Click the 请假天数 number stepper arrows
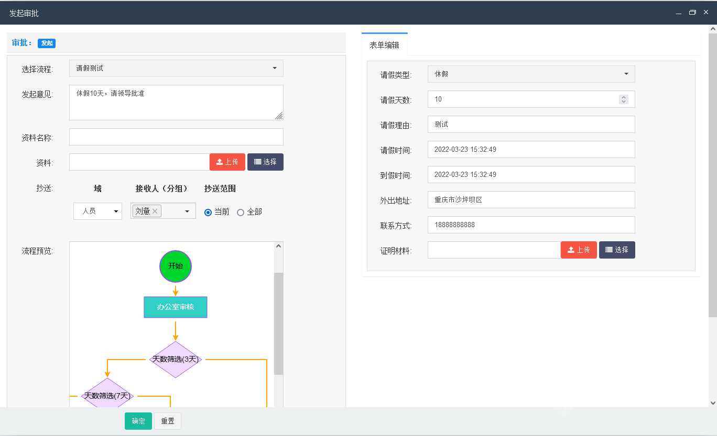Viewport: 717px width, 436px height. [x=623, y=99]
